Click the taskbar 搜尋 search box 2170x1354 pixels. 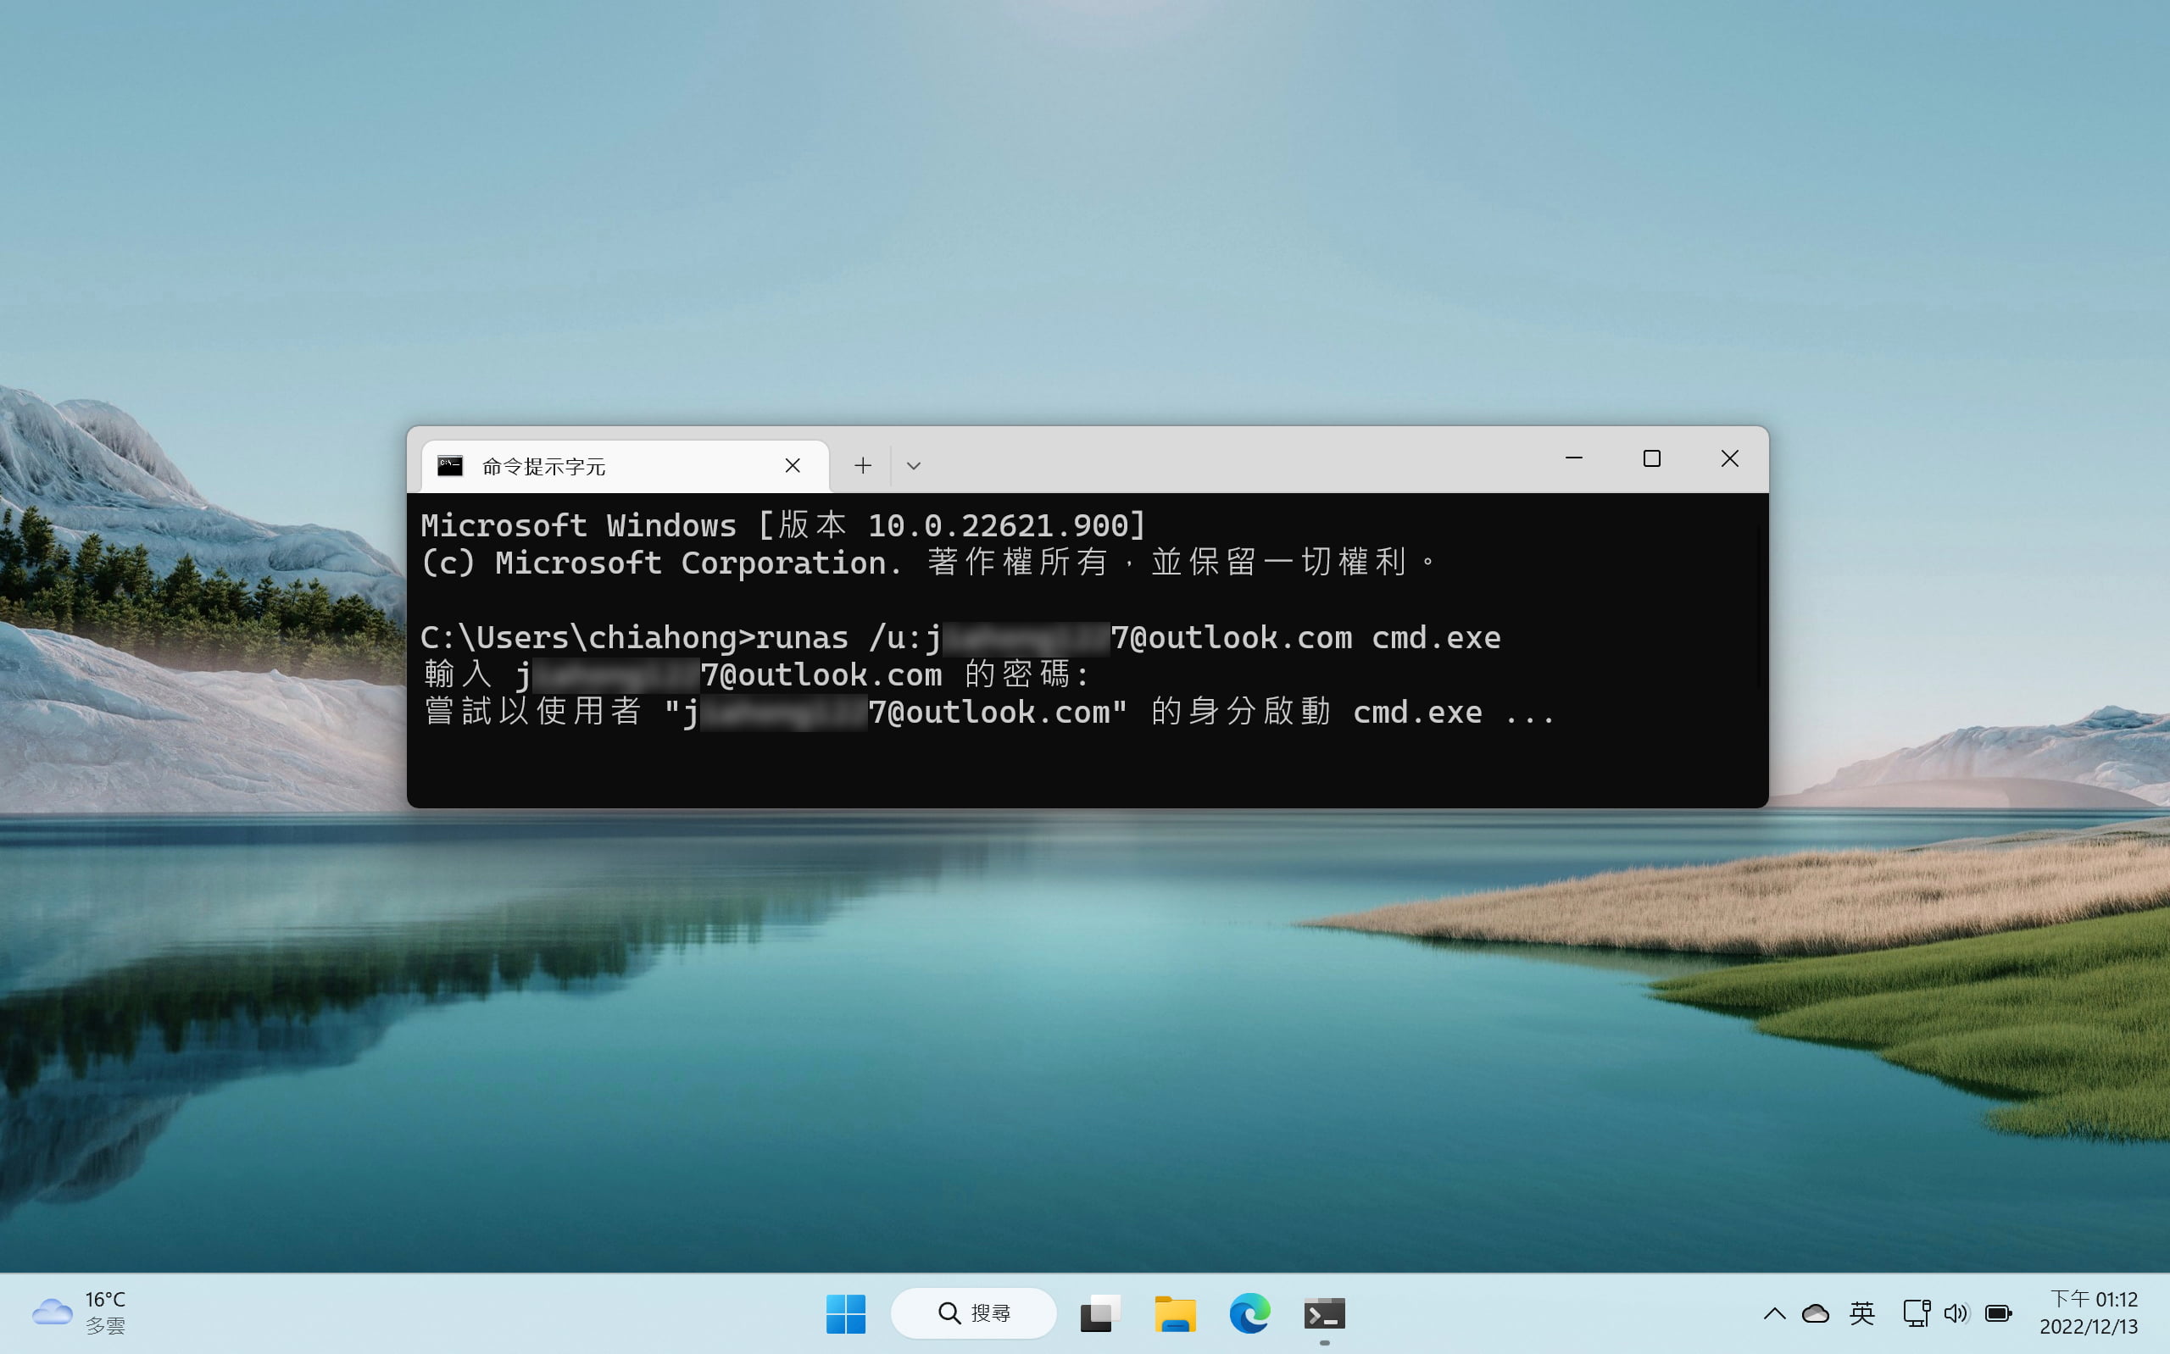pyautogui.click(x=973, y=1312)
